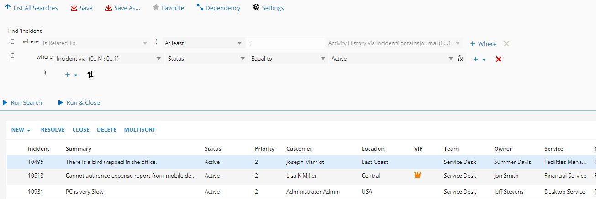Click the Dependency icon
This screenshot has height=199, width=596.
(x=200, y=8)
